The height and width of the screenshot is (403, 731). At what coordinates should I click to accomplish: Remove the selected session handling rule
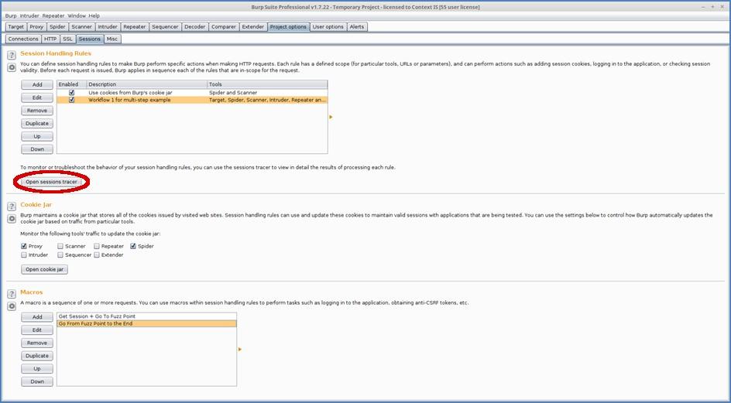coord(37,111)
